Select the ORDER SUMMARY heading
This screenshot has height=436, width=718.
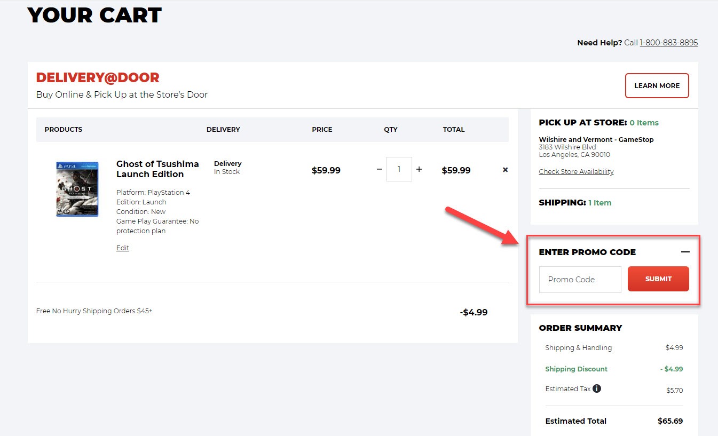[x=580, y=328]
